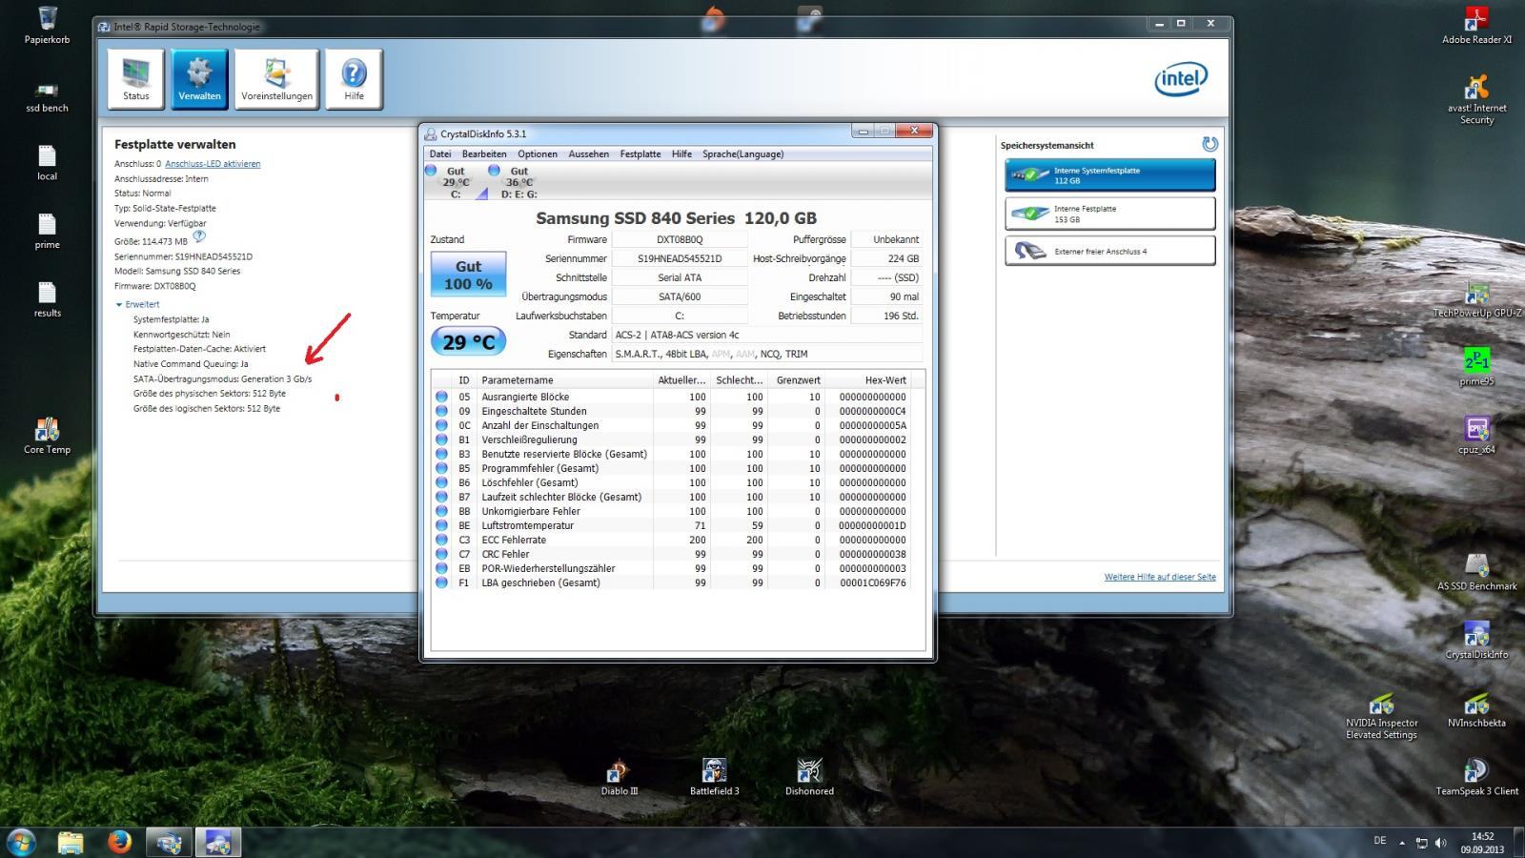The width and height of the screenshot is (1525, 858).
Task: Open Weitere Hilfe zu dieser Seite link
Action: click(x=1160, y=577)
